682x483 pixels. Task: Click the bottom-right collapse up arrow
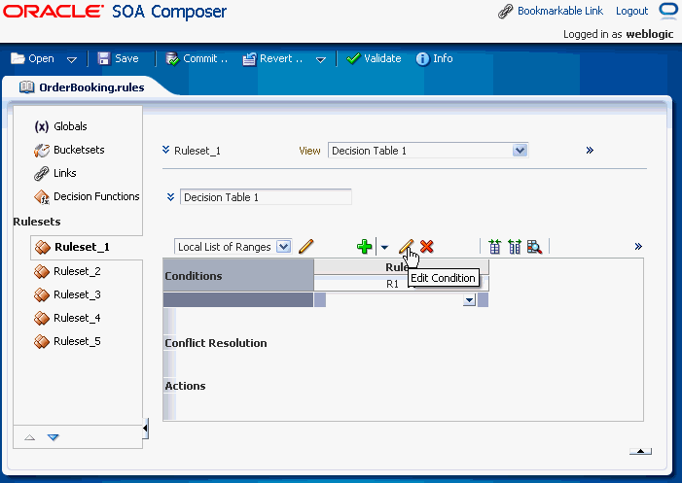[640, 451]
